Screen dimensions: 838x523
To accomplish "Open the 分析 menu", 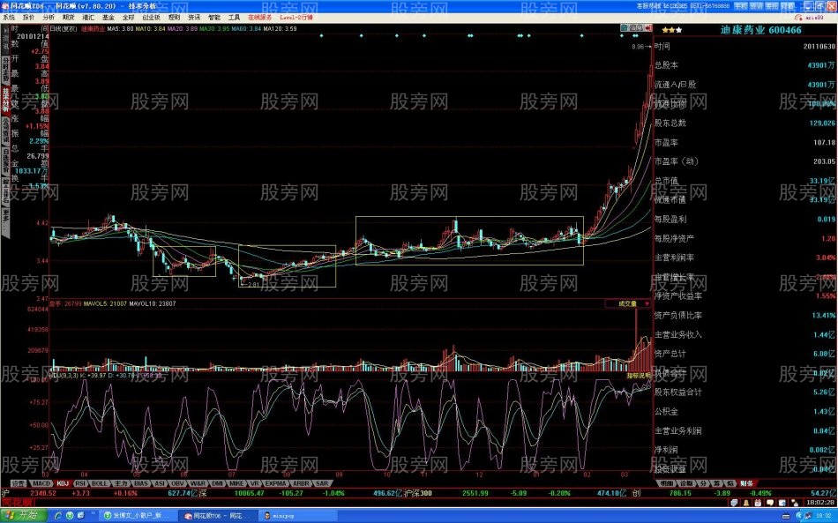I will coord(49,18).
